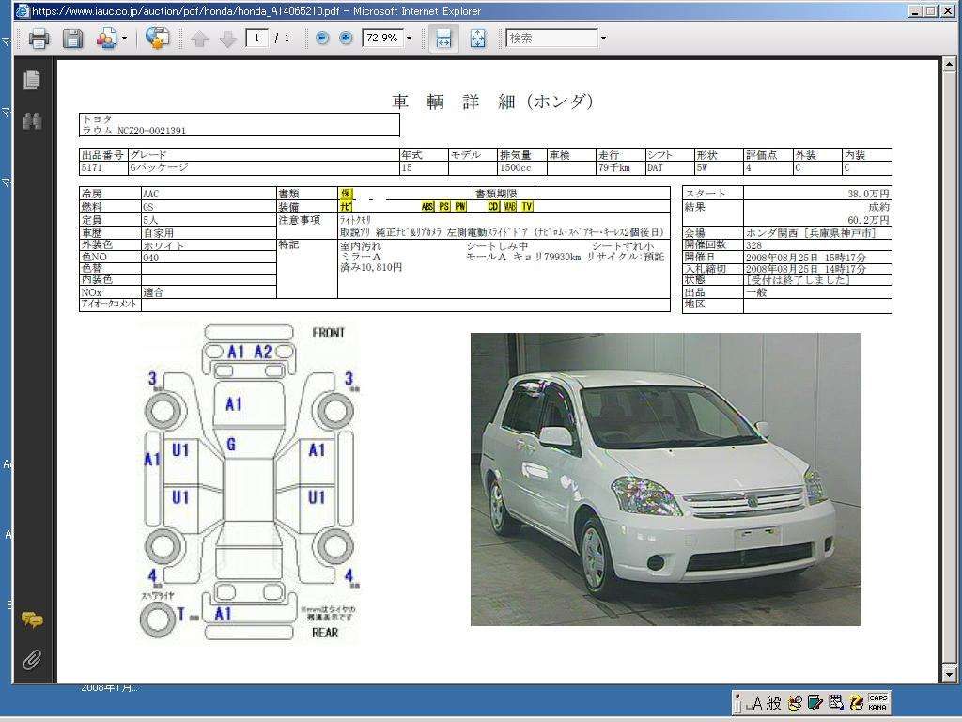This screenshot has width=962, height=722.
Task: Zoom in with the plus button
Action: tap(346, 38)
